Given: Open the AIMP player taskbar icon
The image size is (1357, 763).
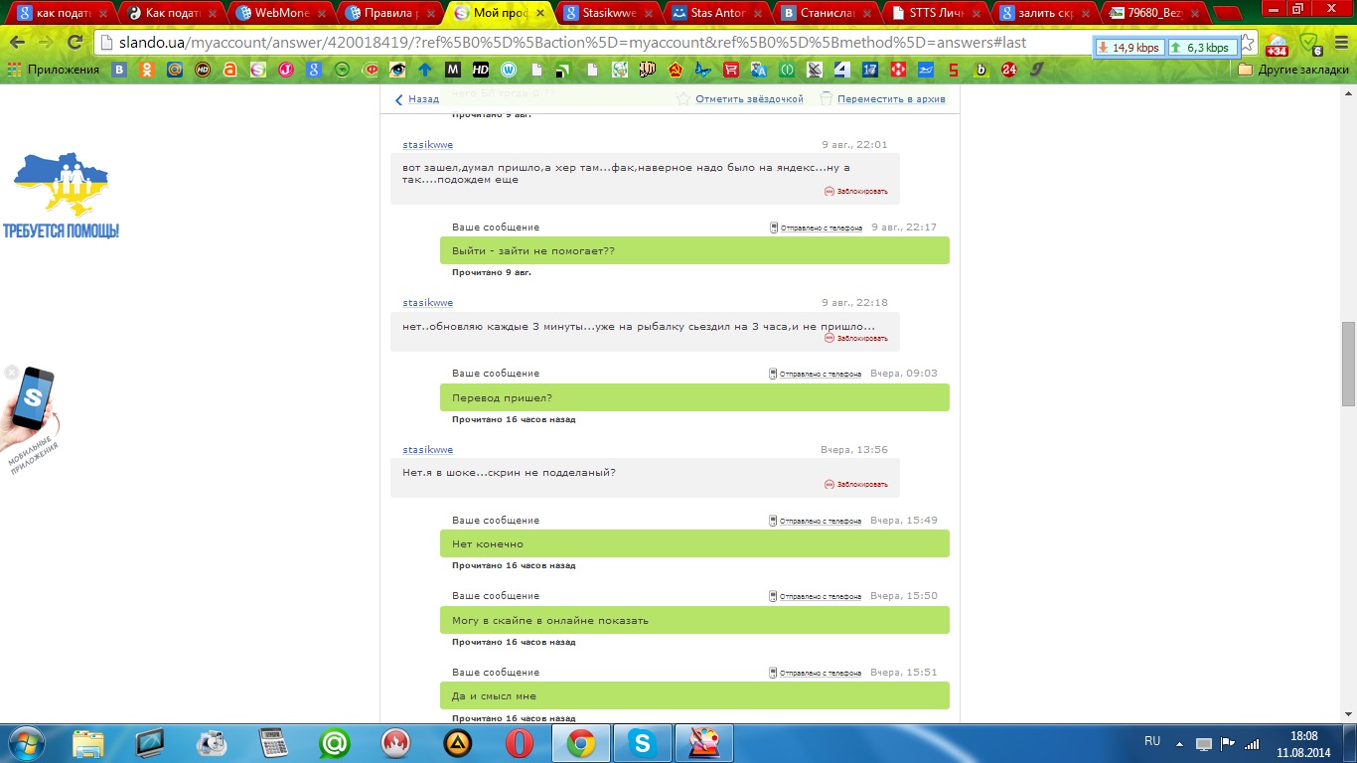Looking at the screenshot, I should coord(458,743).
